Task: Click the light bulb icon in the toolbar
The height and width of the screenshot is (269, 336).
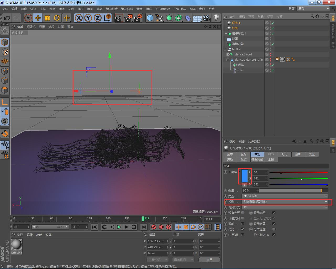Action: click(216, 18)
